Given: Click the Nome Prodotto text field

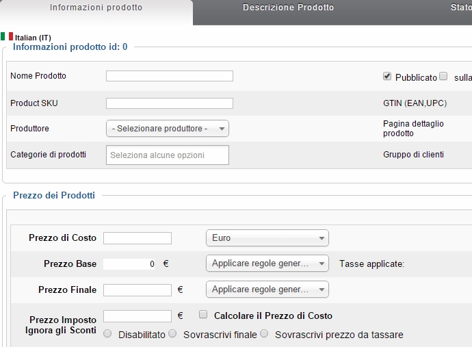Looking at the screenshot, I should click(169, 76).
